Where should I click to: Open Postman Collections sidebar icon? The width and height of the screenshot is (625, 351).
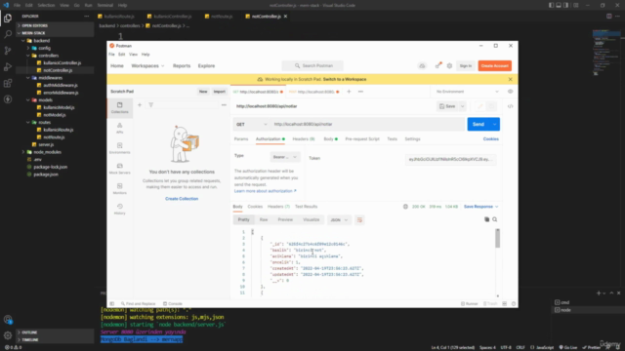point(119,107)
